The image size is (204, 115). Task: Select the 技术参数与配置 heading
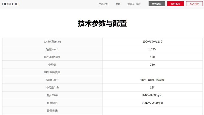click(x=102, y=23)
